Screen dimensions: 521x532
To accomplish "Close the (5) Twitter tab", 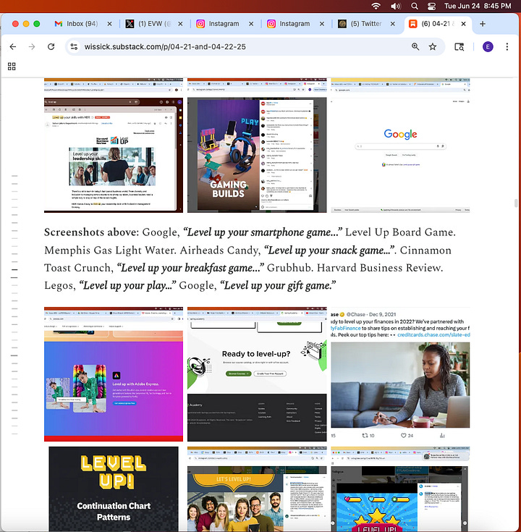I will (x=392, y=24).
